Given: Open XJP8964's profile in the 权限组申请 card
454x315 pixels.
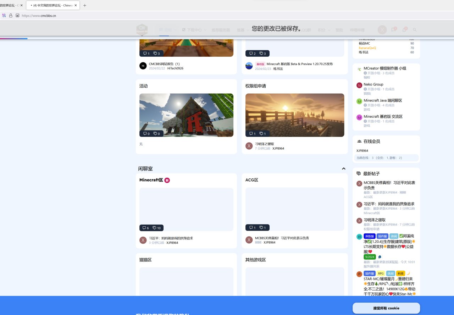Looking at the screenshot, I should (278, 148).
